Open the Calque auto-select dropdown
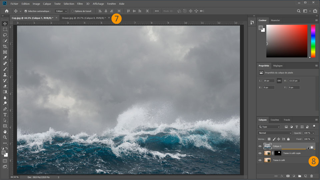 click(x=61, y=11)
